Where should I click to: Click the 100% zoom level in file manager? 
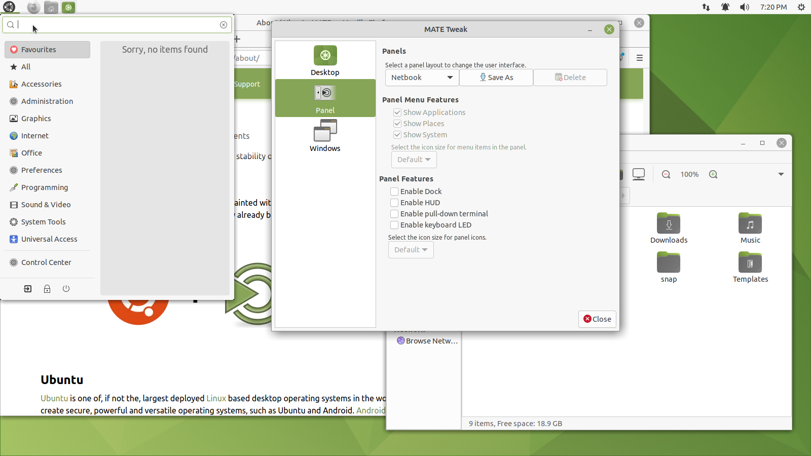689,174
